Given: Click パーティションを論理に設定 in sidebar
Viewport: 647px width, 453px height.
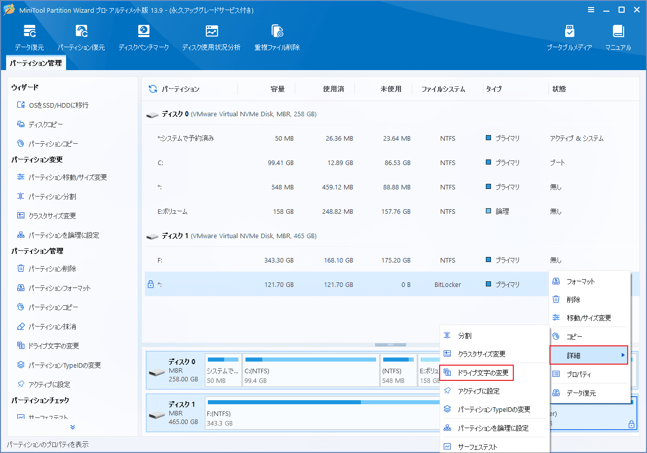Looking at the screenshot, I should [58, 235].
